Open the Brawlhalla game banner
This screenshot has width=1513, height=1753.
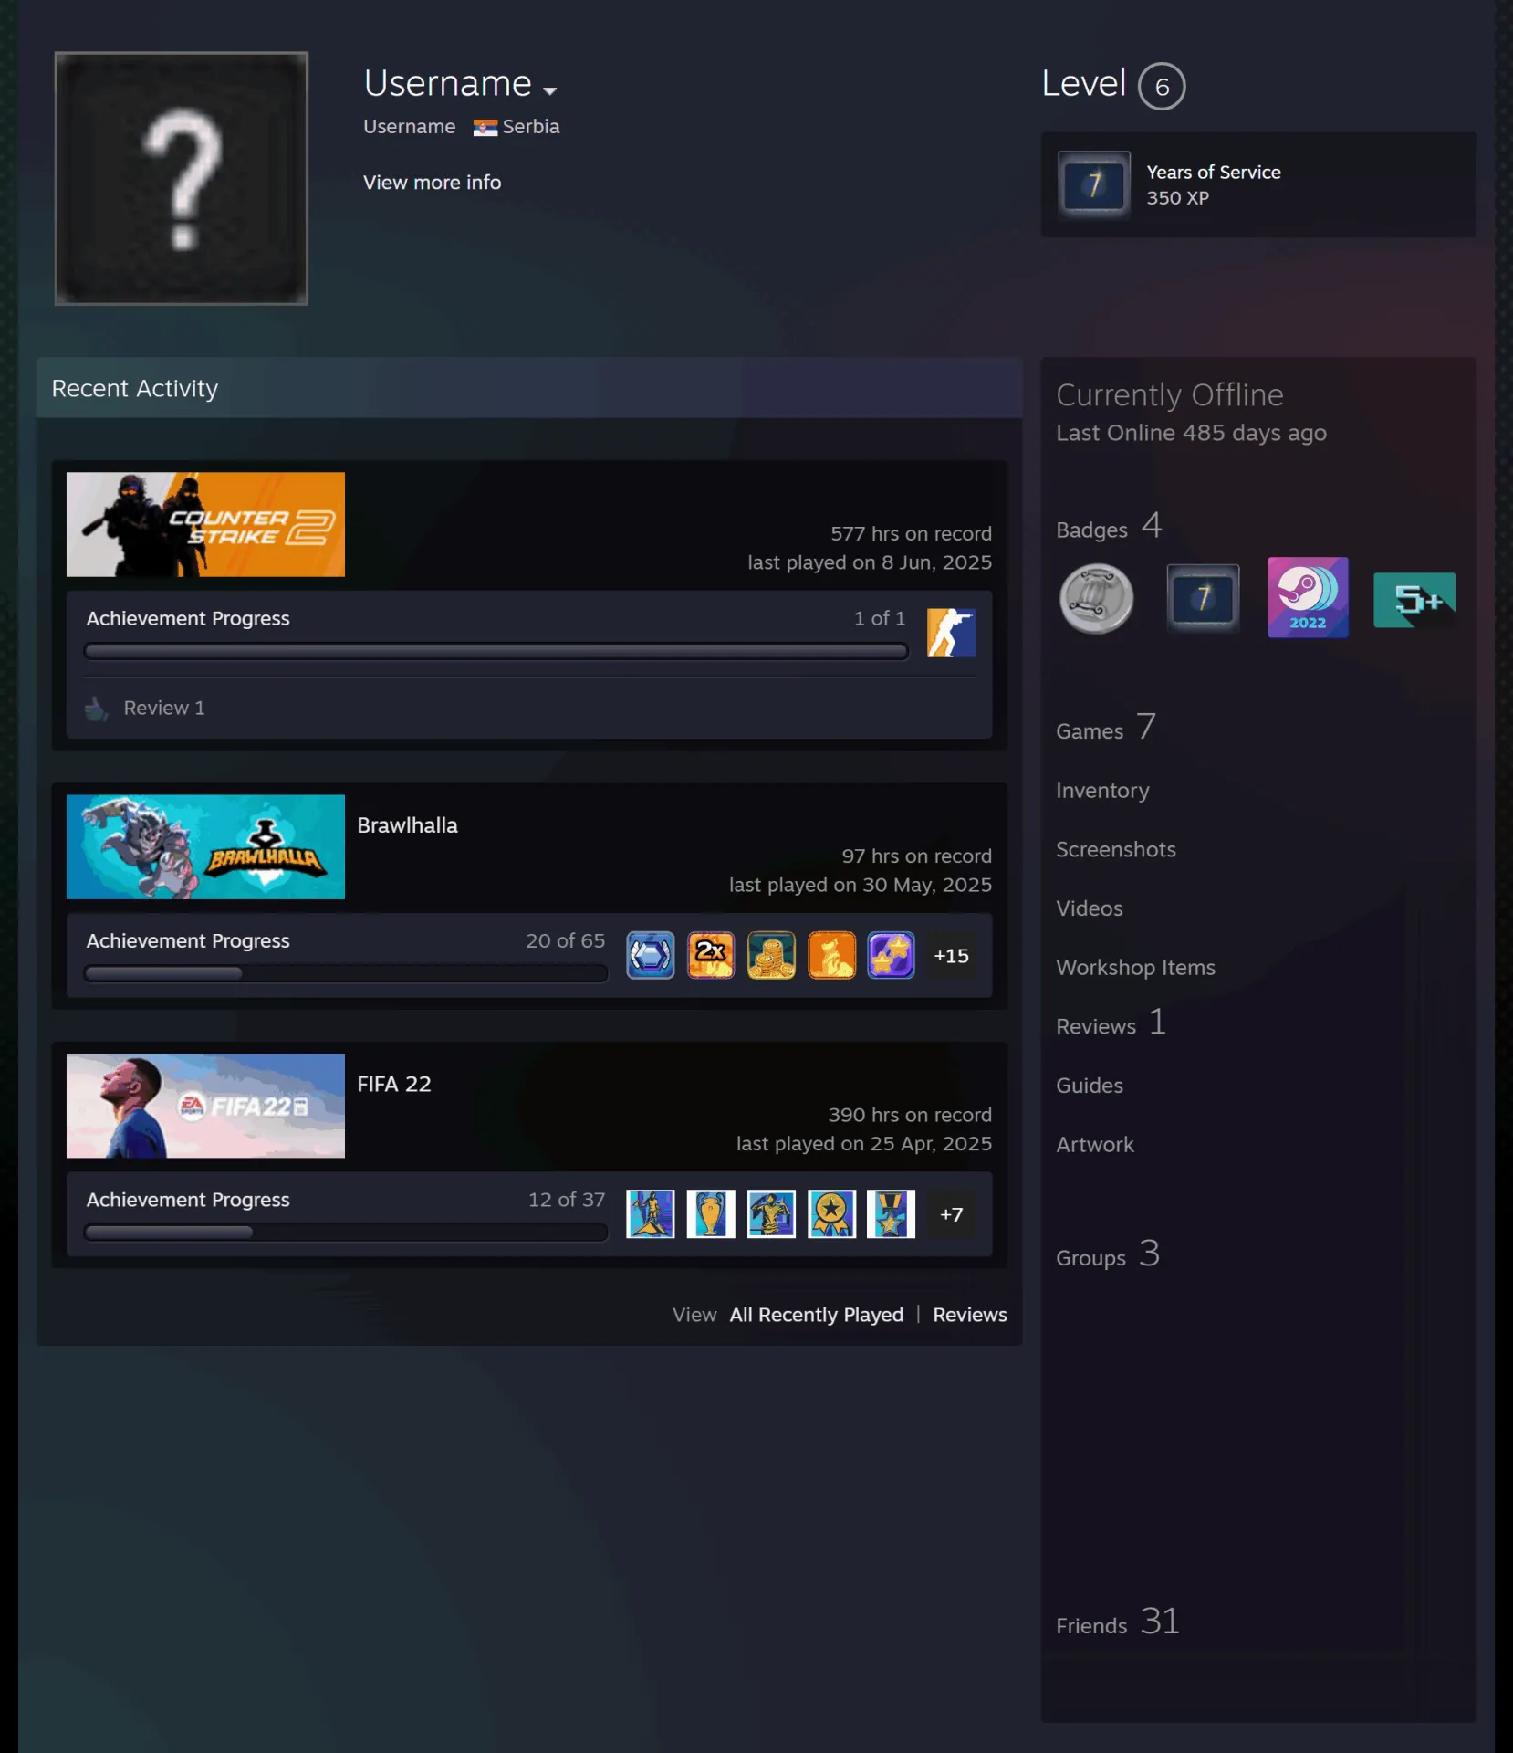pos(205,846)
